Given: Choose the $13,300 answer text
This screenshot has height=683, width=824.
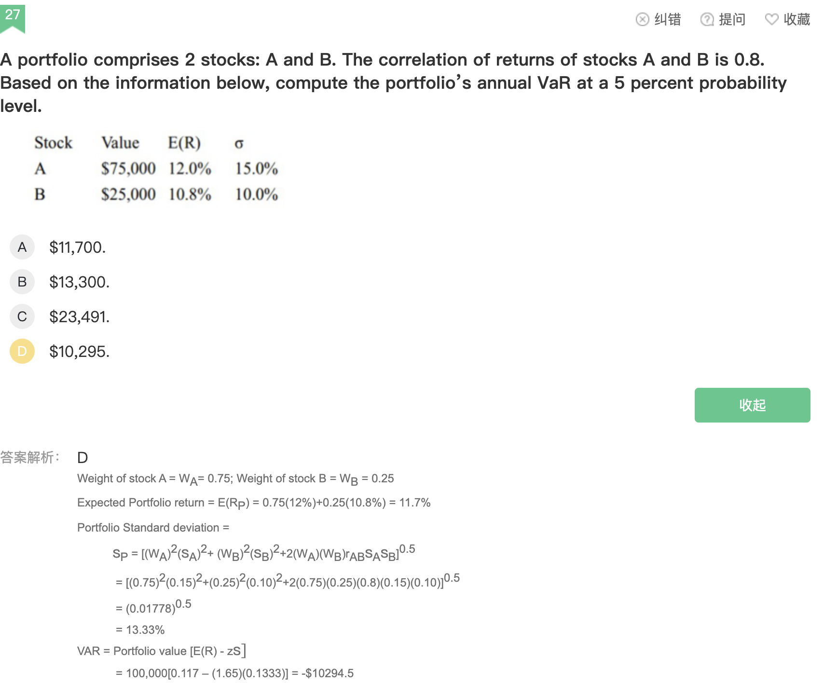Looking at the screenshot, I should pyautogui.click(x=79, y=282).
